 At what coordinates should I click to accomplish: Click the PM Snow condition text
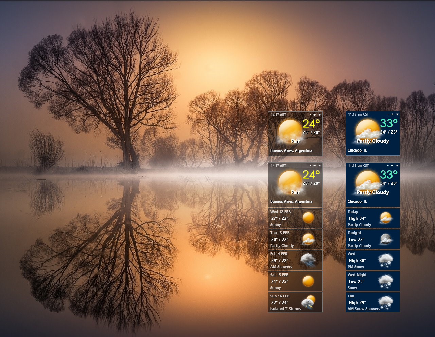point(356,267)
